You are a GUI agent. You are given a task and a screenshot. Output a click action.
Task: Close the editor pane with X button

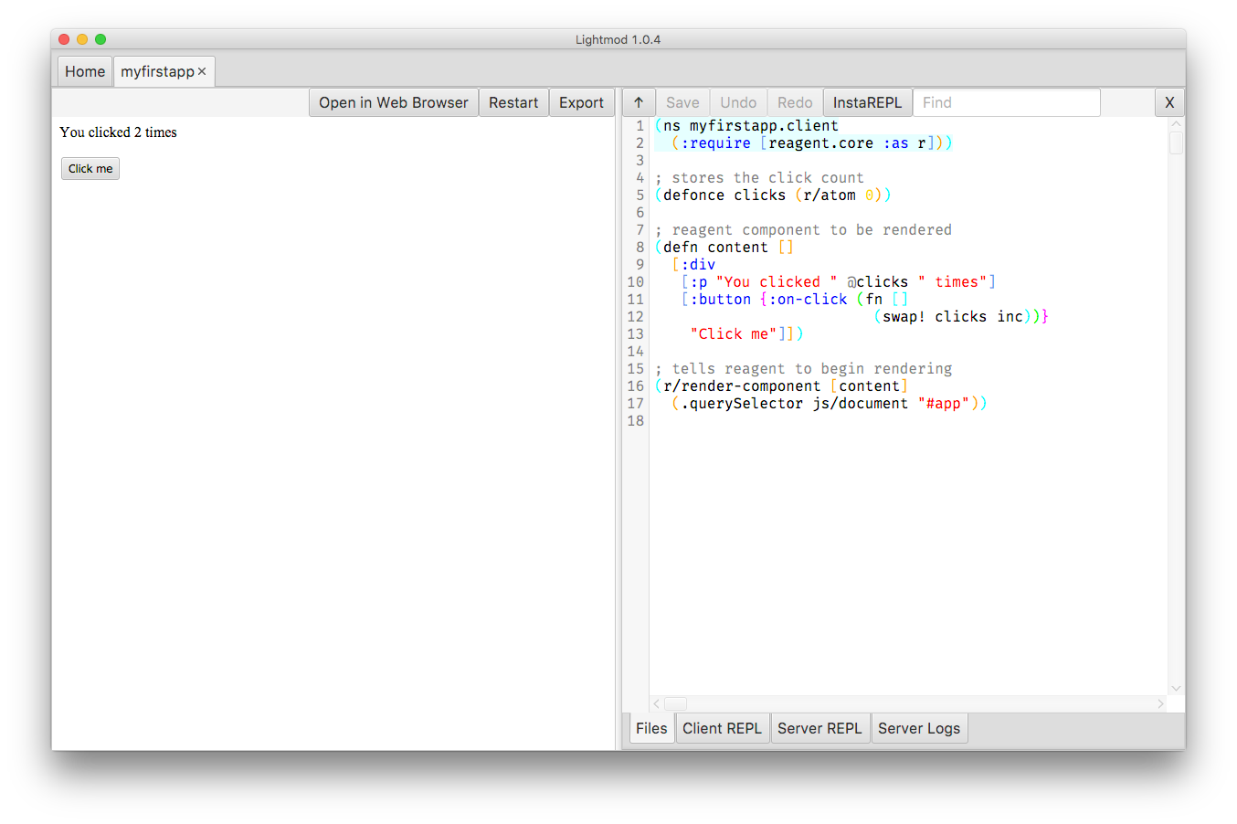1169,102
